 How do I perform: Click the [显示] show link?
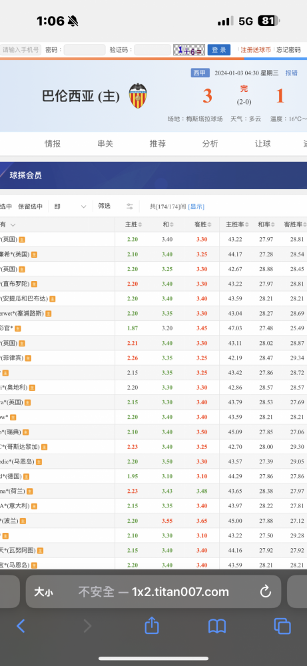click(196, 206)
